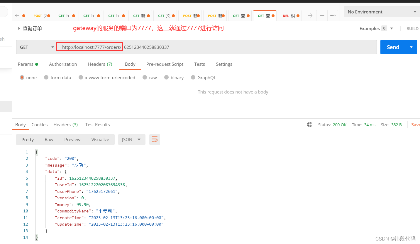
Task: Open the response Headers (3) tab
Action: point(66,124)
